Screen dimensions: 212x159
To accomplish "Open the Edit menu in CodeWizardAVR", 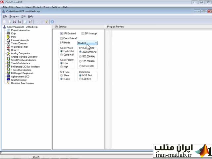I will [24, 16].
